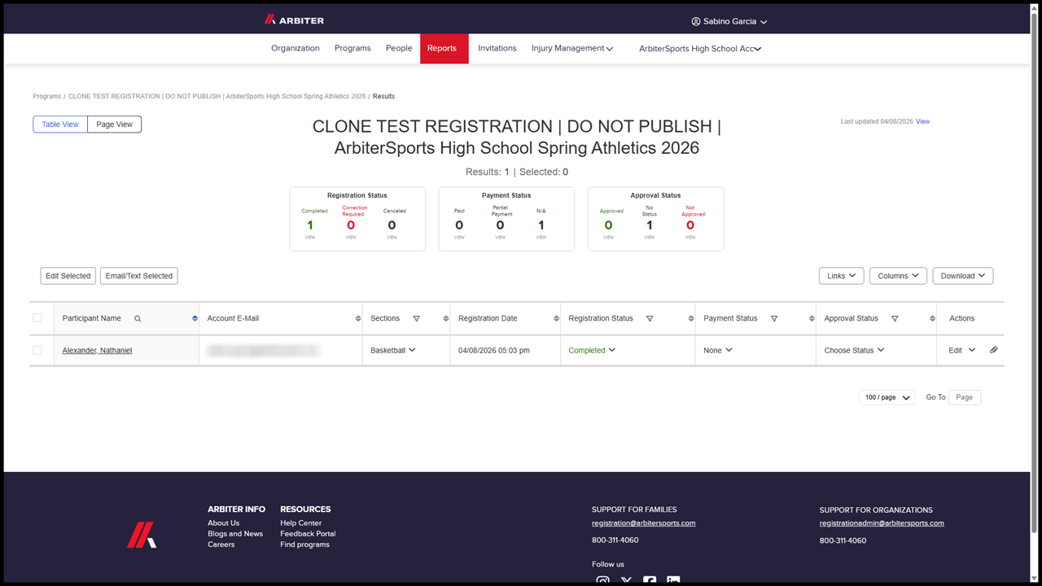This screenshot has height=586, width=1042.
Task: Click the paperclip attachment icon for Alexander, Nathaniel
Action: [993, 350]
